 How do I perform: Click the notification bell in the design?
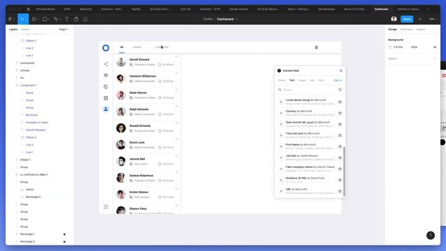coord(316,47)
